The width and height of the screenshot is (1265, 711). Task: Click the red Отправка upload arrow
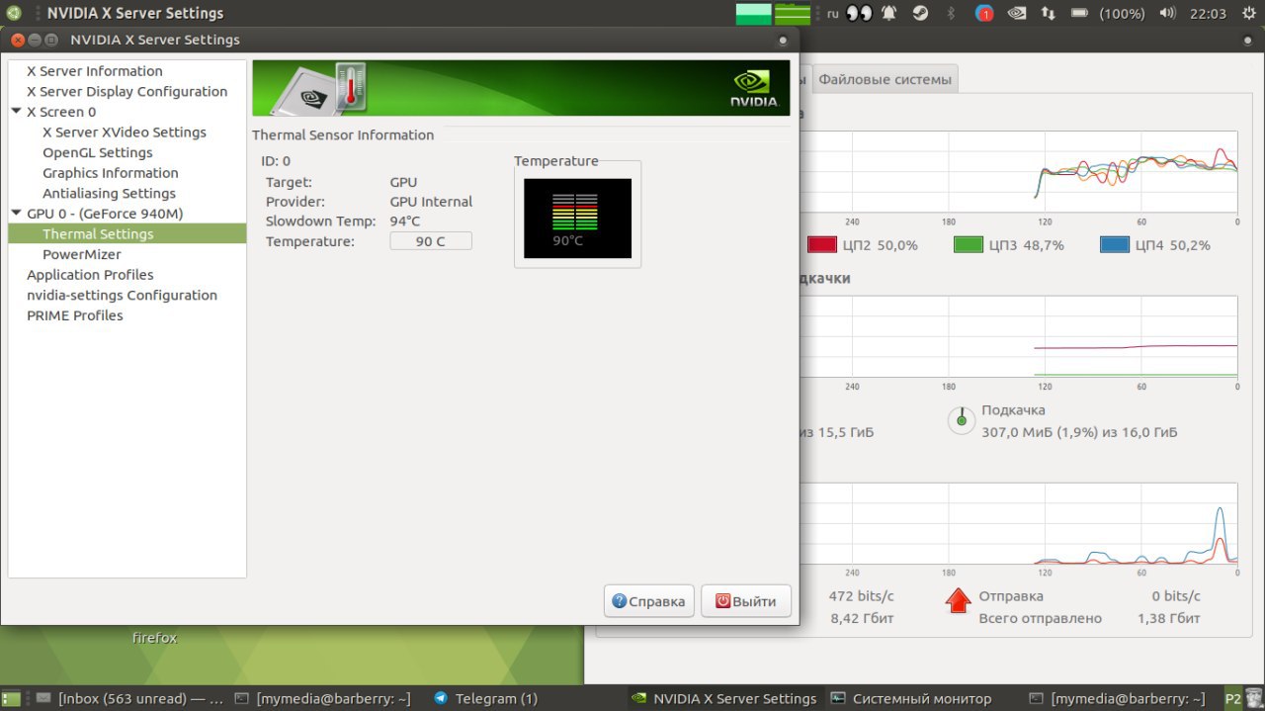tap(959, 600)
